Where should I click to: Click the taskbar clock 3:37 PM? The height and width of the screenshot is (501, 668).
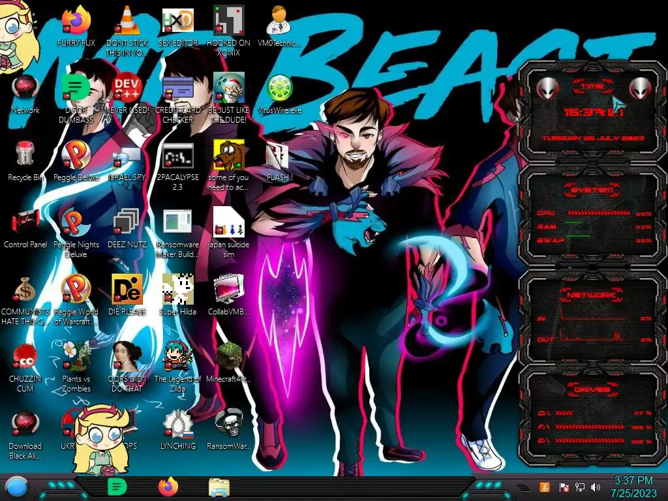633,481
